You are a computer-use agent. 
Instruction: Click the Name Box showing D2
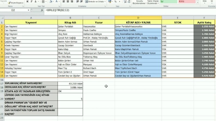click(x=13, y=10)
